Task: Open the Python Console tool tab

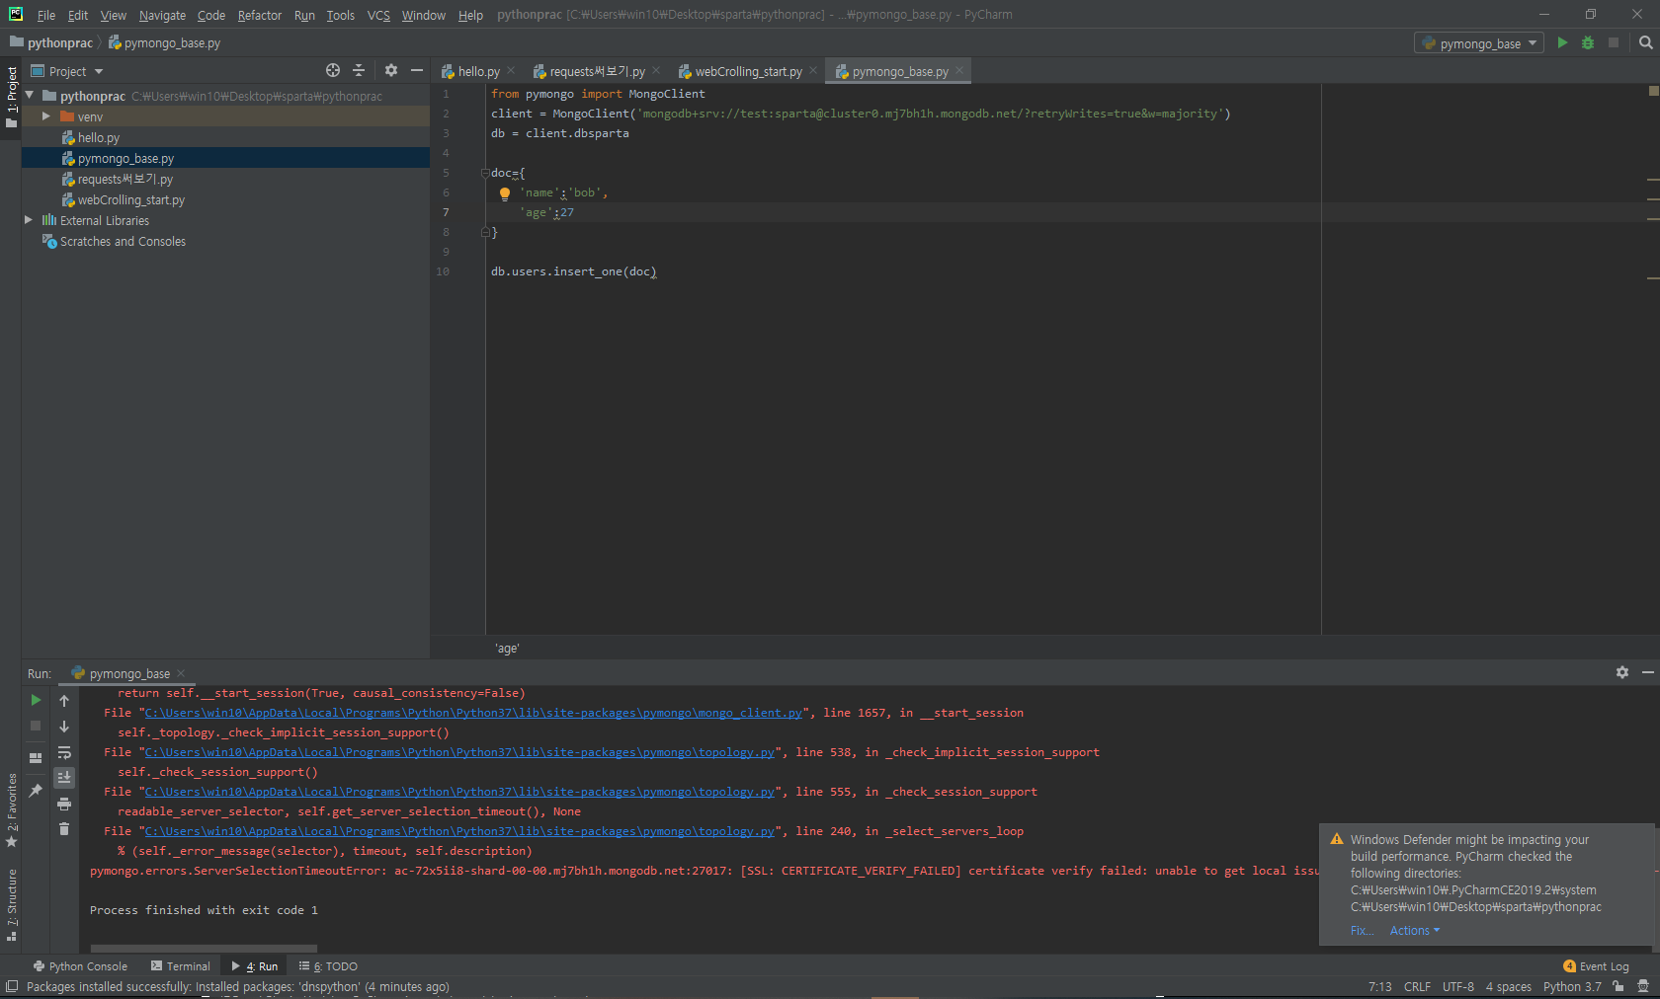Action: pos(80,966)
